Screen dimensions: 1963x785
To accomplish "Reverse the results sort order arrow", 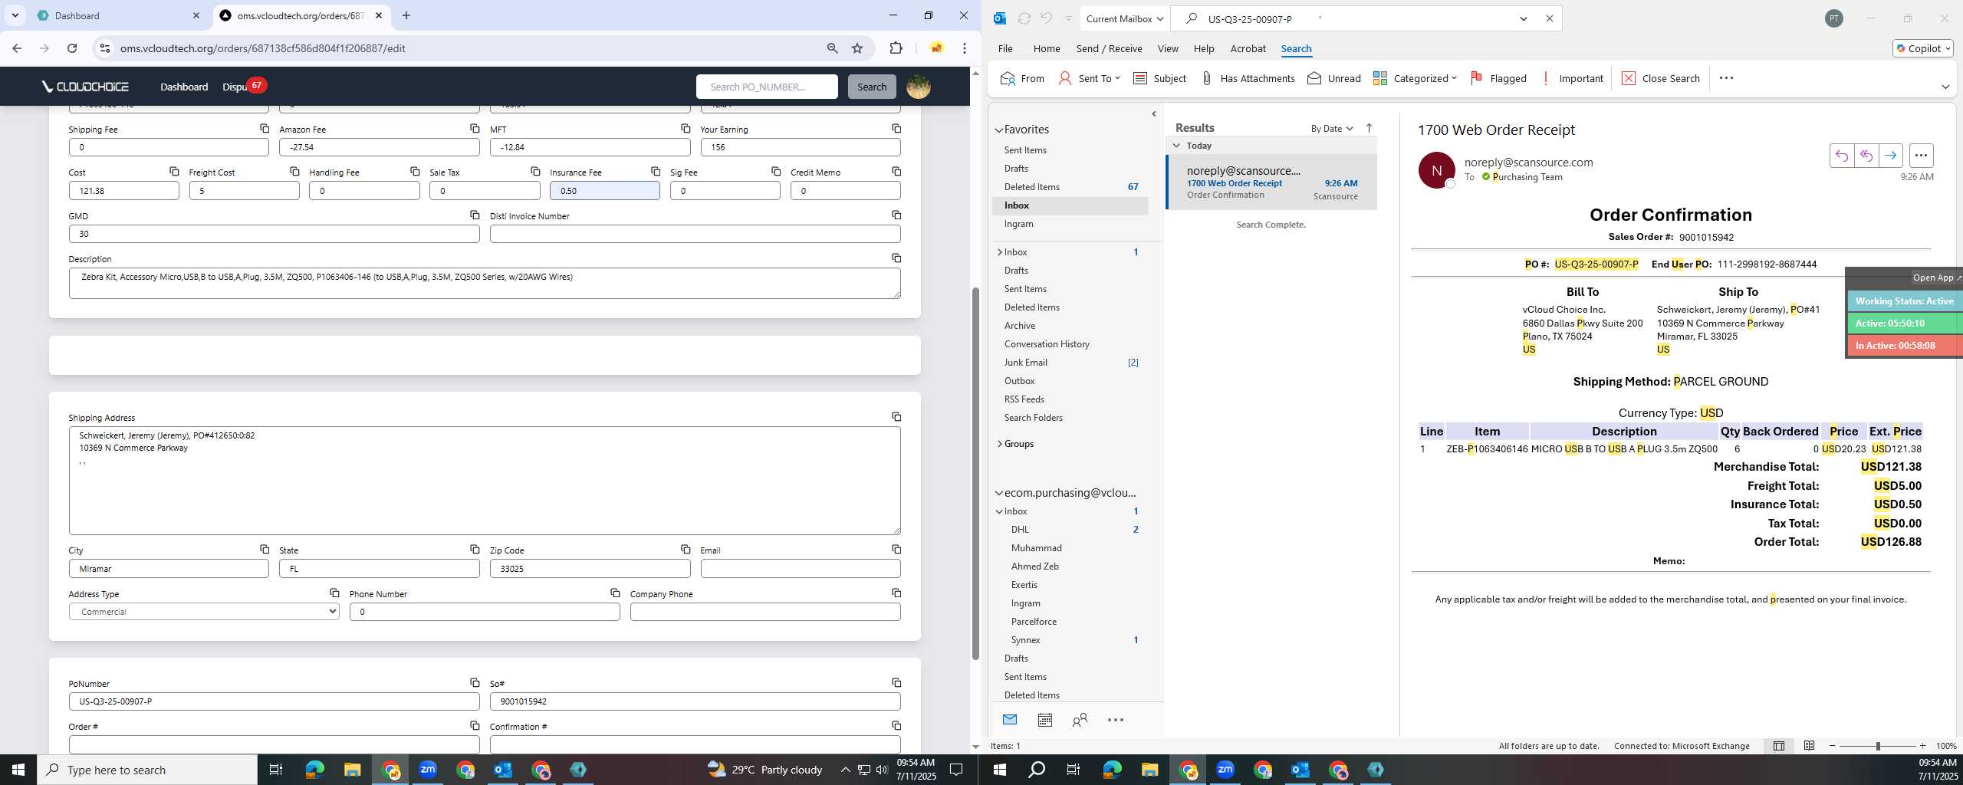I will [x=1369, y=128].
